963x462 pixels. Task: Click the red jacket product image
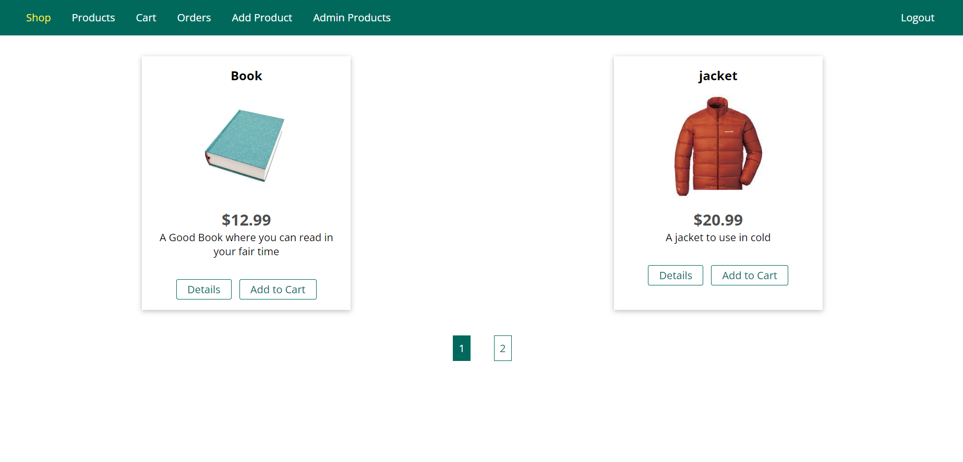click(718, 146)
